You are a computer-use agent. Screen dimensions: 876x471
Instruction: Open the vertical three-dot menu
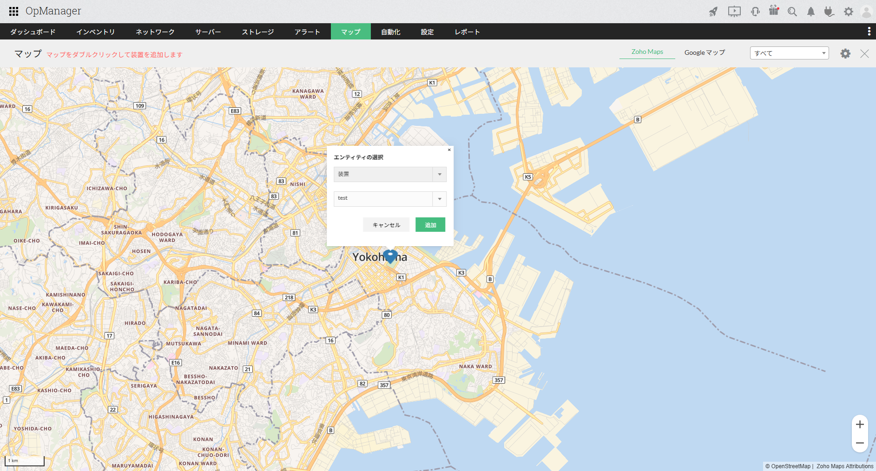(x=869, y=31)
